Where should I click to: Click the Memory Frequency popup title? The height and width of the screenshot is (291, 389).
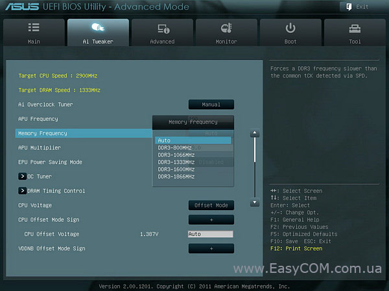coord(193,122)
